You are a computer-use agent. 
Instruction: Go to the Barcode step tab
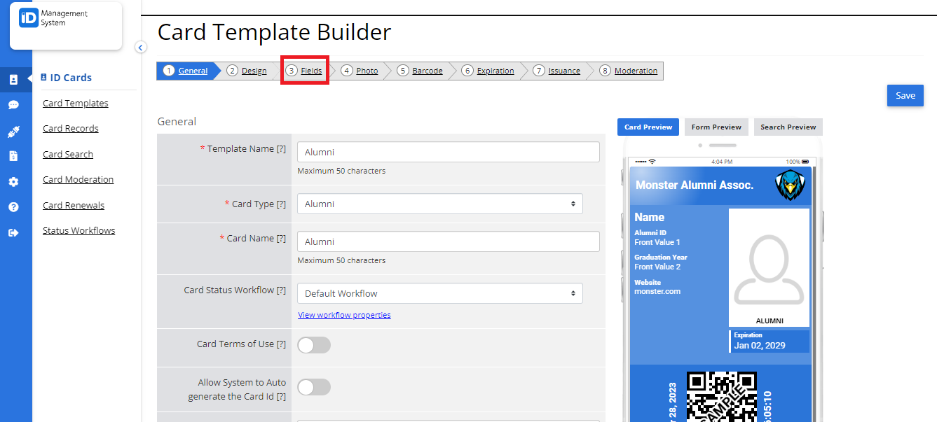(x=420, y=71)
